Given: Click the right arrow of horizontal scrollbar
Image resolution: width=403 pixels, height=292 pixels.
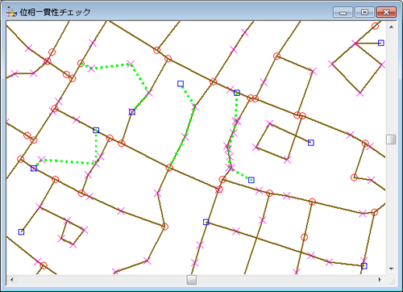Looking at the screenshot, I should [x=380, y=280].
